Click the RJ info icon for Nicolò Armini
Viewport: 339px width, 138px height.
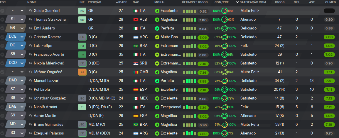pyautogui.click(x=82, y=107)
